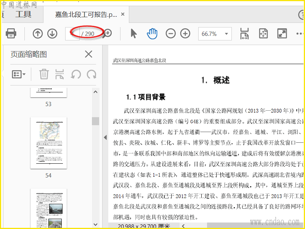Click the fit width scrolling icon
The image size is (305, 229).
[x=244, y=34]
